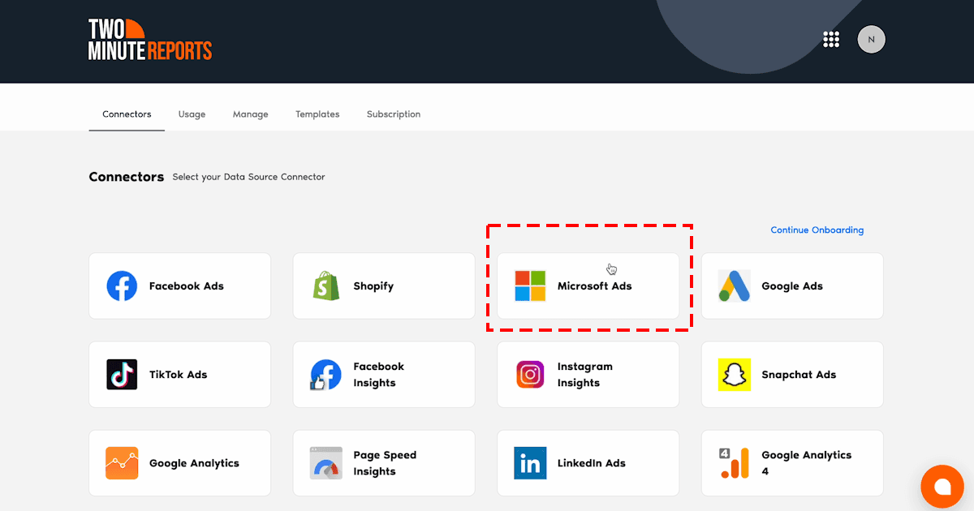Click the Google Ads logo icon
The width and height of the screenshot is (974, 511).
pos(734,286)
